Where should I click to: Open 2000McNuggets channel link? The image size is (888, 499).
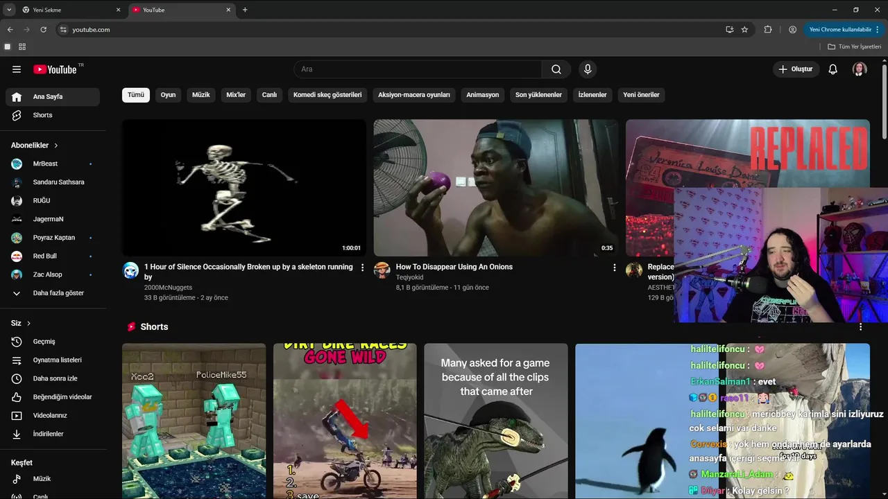pos(168,287)
